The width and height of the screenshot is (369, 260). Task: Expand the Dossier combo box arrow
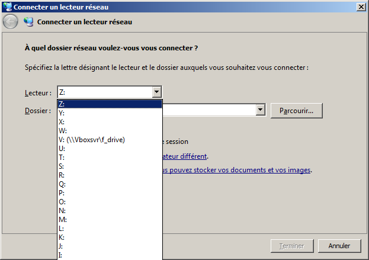pos(260,110)
